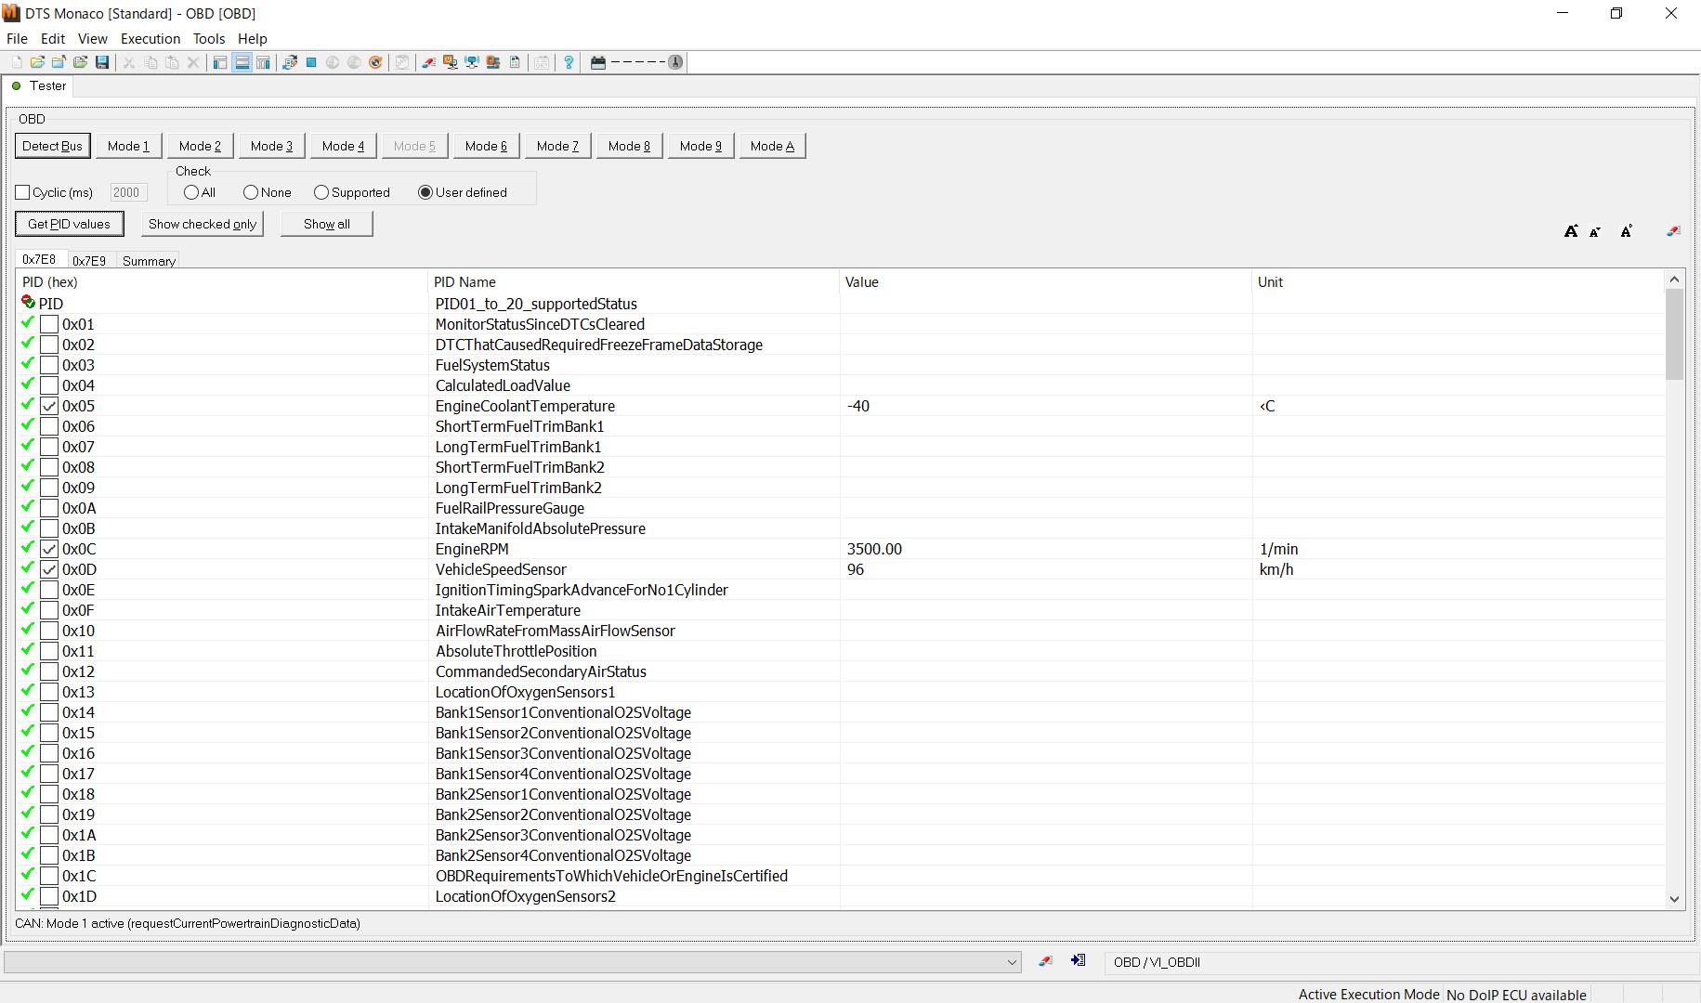Click the DTS Monaco app logo in title bar
The width and height of the screenshot is (1701, 1003).
tap(11, 13)
